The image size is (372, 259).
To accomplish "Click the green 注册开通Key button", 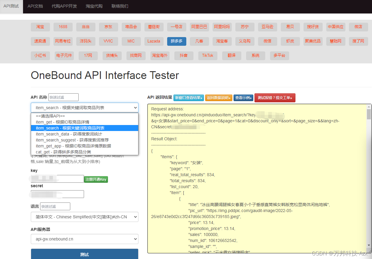I will pos(96,179).
